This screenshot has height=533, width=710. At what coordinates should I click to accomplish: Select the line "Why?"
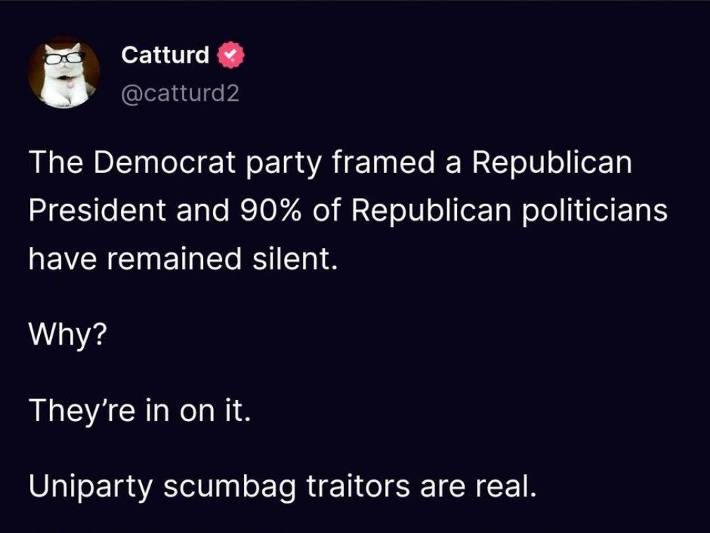pos(68,335)
